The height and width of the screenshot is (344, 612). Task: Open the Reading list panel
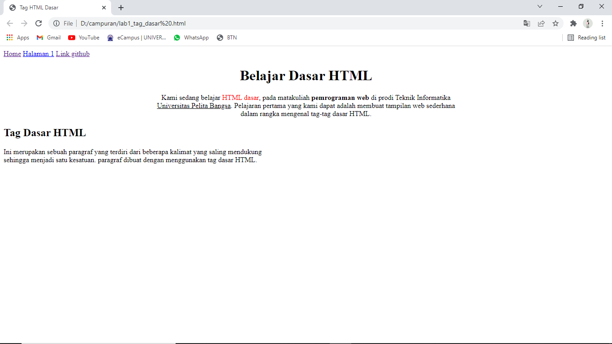coord(586,38)
